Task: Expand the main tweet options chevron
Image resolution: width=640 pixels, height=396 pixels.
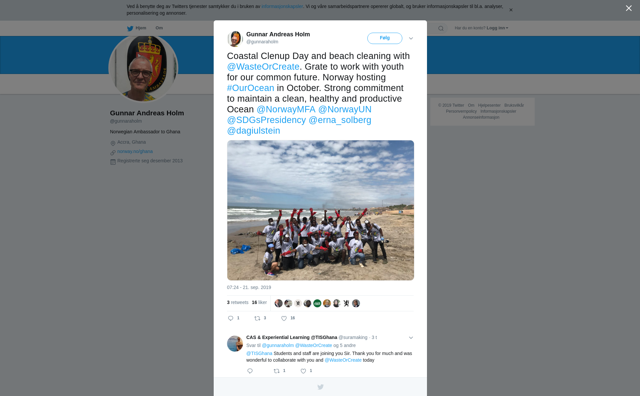Action: click(x=411, y=38)
